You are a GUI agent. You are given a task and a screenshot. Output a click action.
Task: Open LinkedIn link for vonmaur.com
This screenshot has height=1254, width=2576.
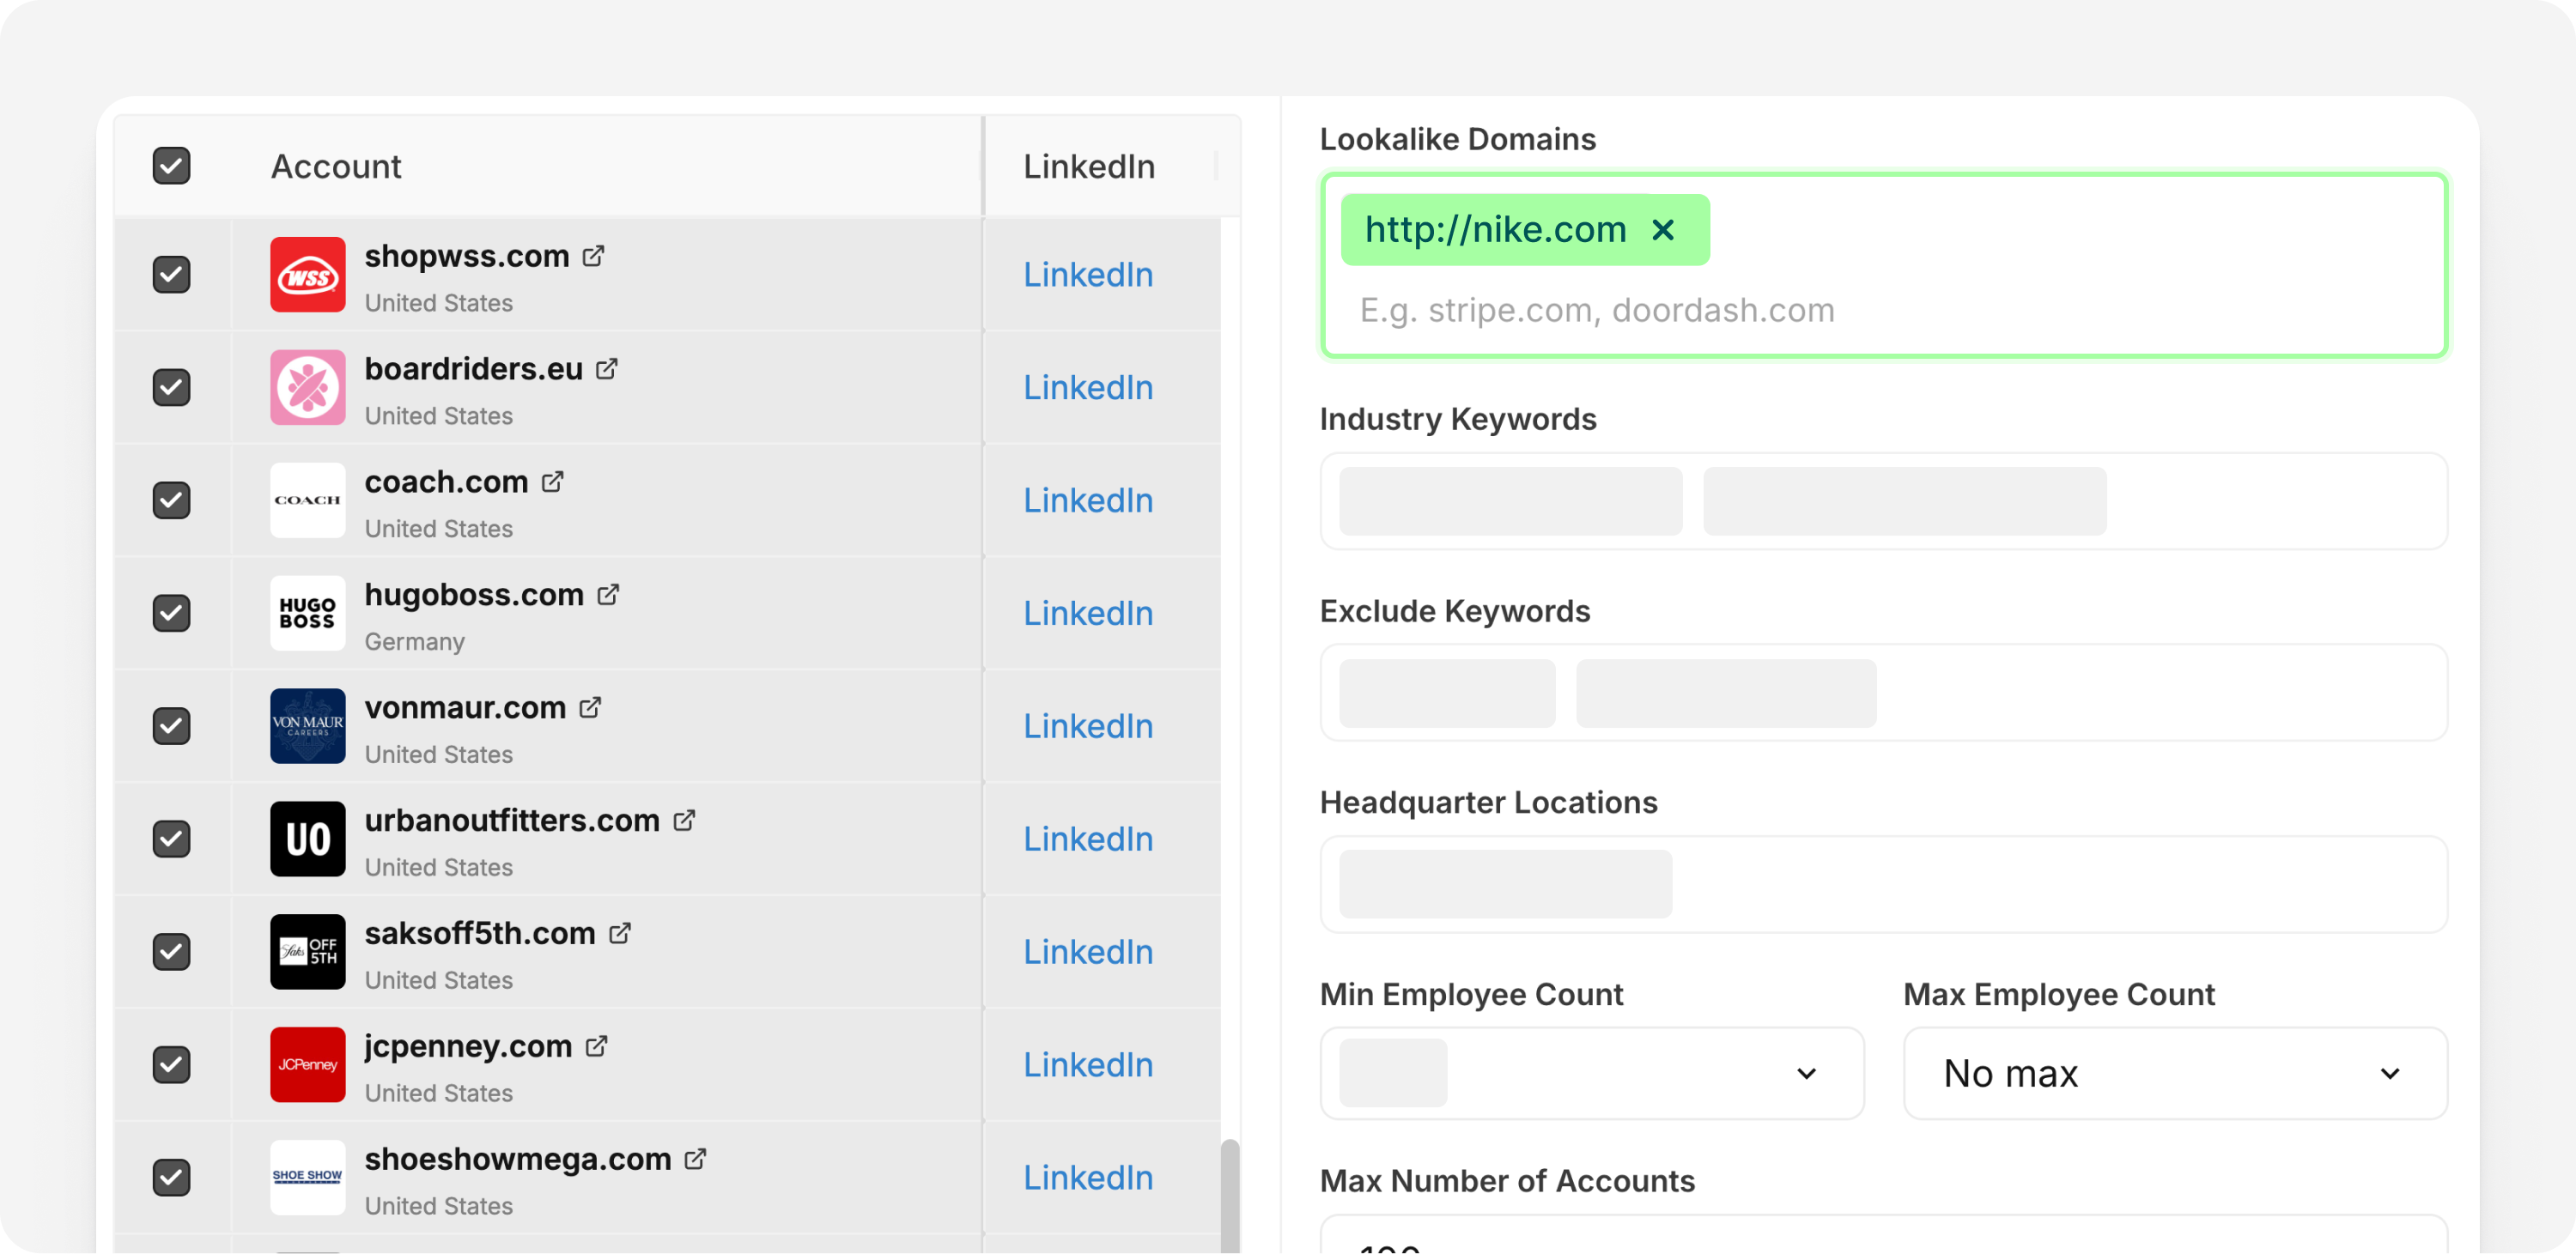coord(1087,726)
